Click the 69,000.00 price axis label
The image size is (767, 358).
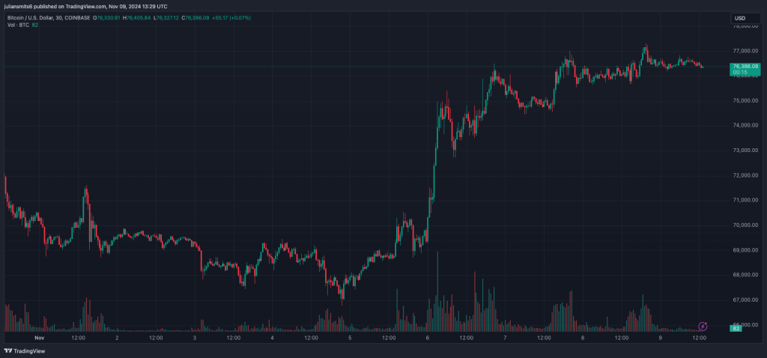745,250
